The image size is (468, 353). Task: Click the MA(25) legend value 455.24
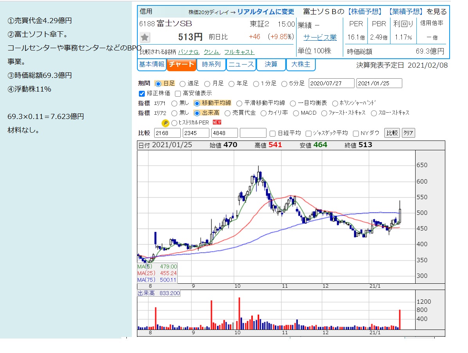(168, 273)
